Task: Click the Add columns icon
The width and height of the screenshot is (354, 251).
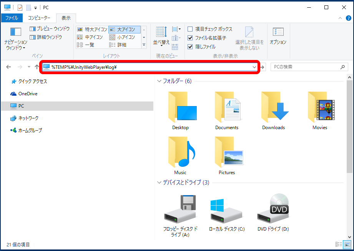Action: 176,38
